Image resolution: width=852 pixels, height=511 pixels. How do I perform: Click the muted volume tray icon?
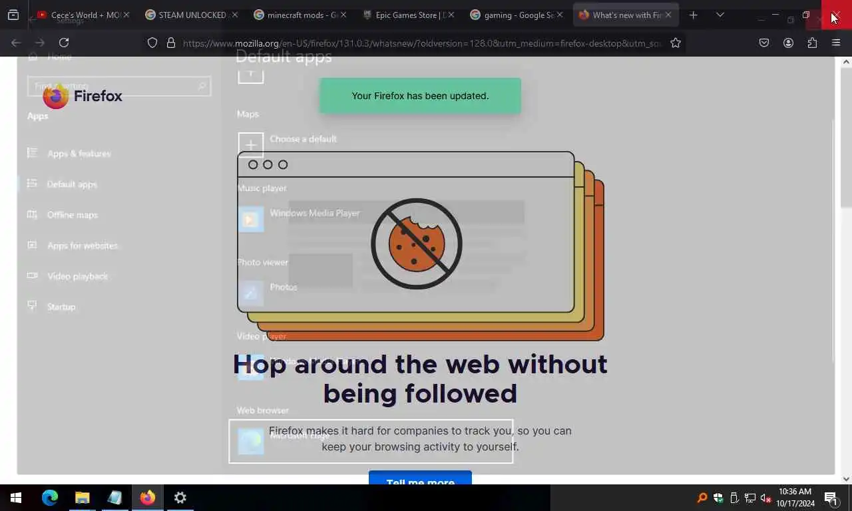pos(766,498)
